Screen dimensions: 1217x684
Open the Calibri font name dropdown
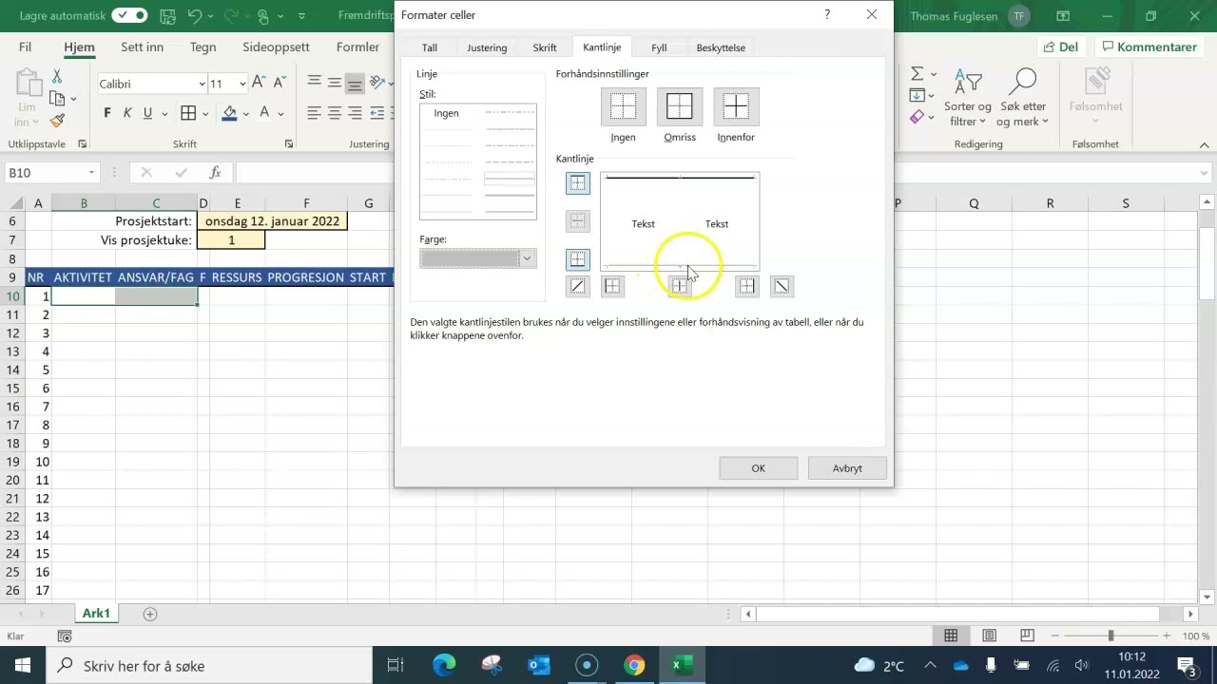(202, 84)
